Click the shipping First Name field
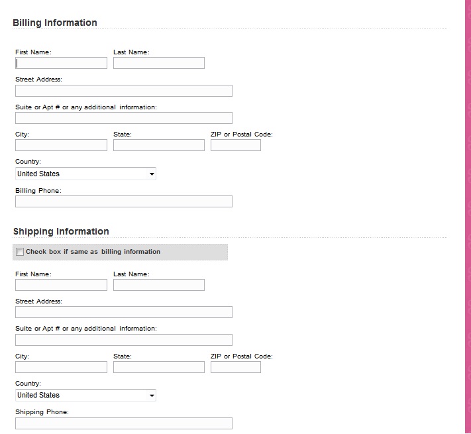The image size is (471, 434). tap(61, 285)
